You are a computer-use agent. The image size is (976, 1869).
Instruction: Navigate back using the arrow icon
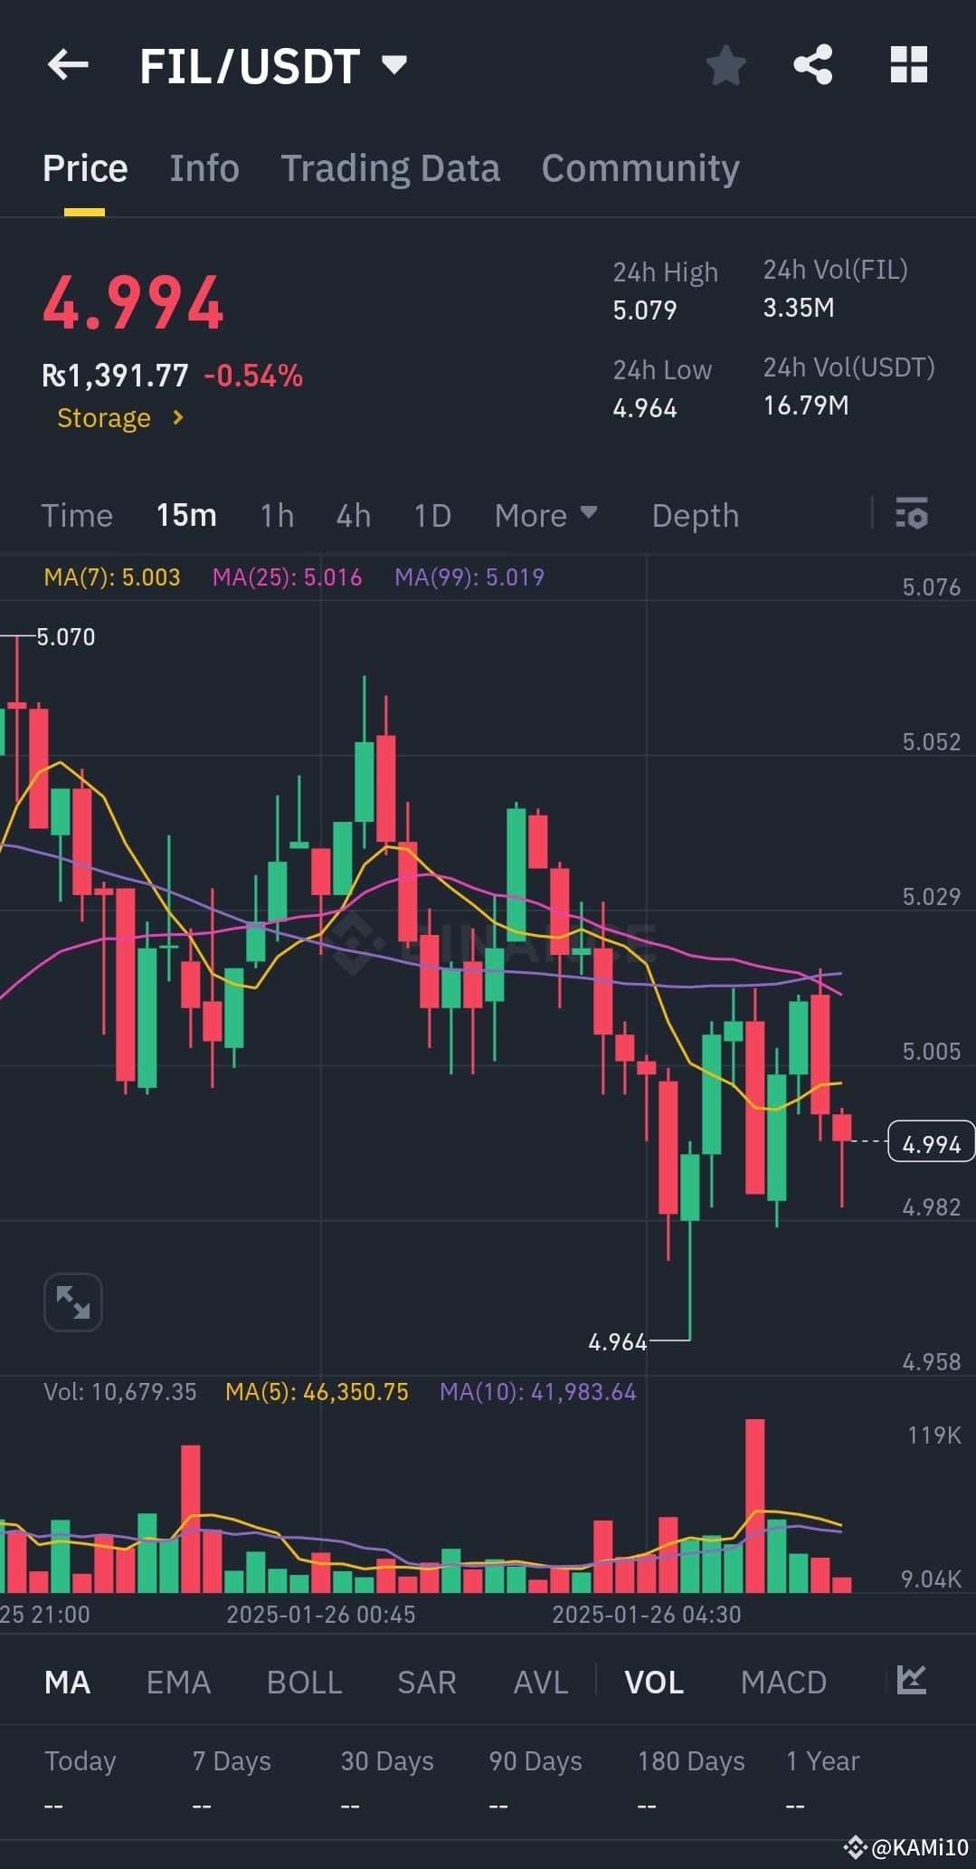66,64
